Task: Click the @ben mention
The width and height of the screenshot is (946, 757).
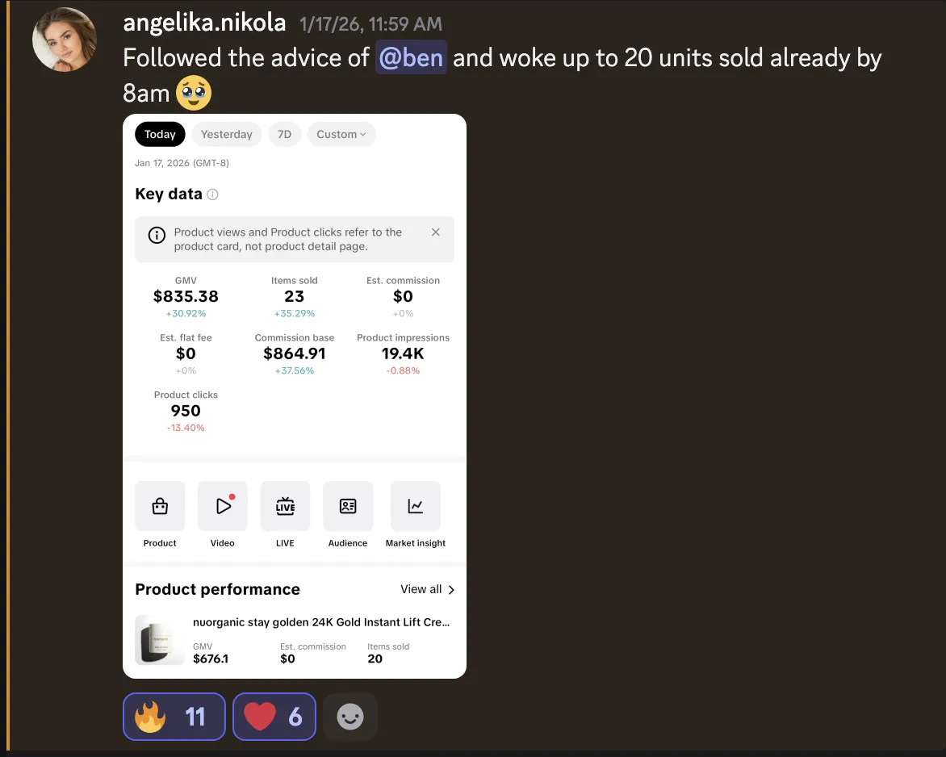Action: coord(411,57)
